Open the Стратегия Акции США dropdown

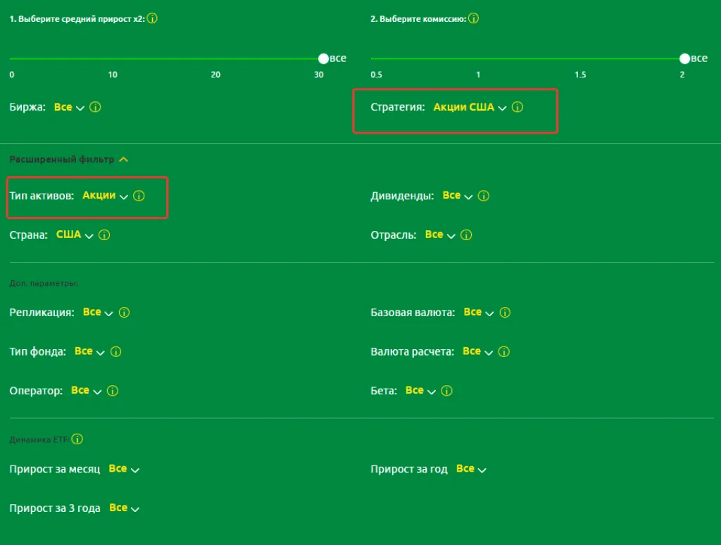pos(470,108)
